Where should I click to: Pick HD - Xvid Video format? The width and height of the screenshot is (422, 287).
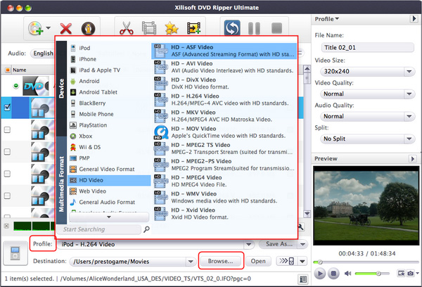click(x=224, y=214)
